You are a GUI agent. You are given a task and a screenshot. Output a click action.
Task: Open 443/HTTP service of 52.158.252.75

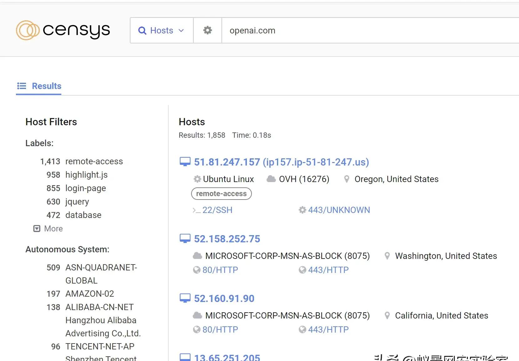point(328,270)
